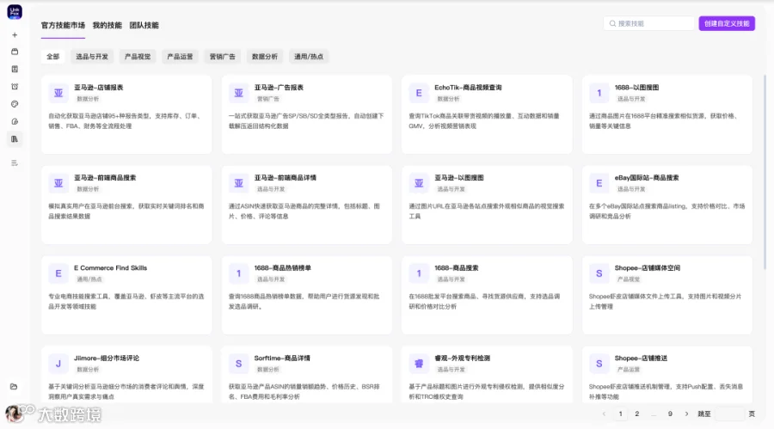
Task: Click the Sorftime-商品详情 card S icon
Action: [x=238, y=364]
